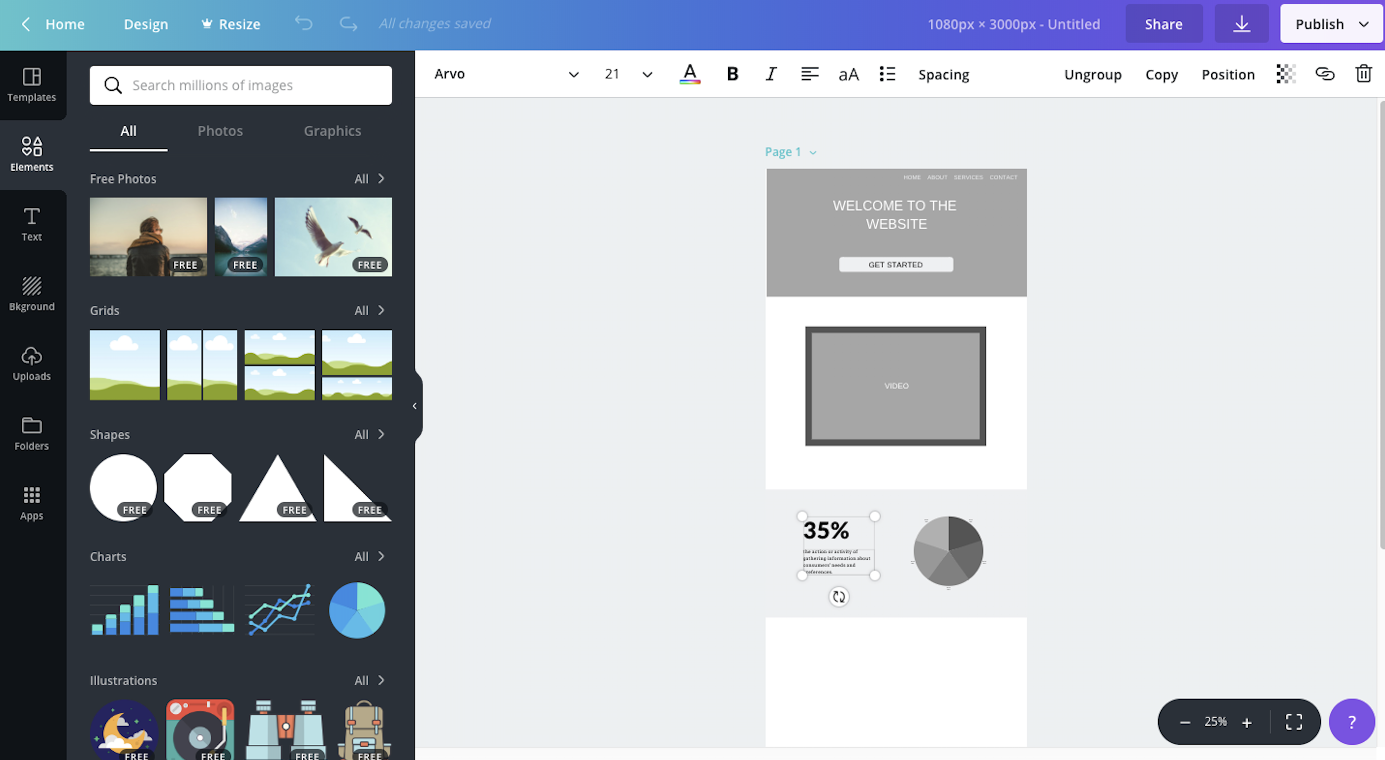Toggle Bold formatting on text

pyautogui.click(x=730, y=73)
